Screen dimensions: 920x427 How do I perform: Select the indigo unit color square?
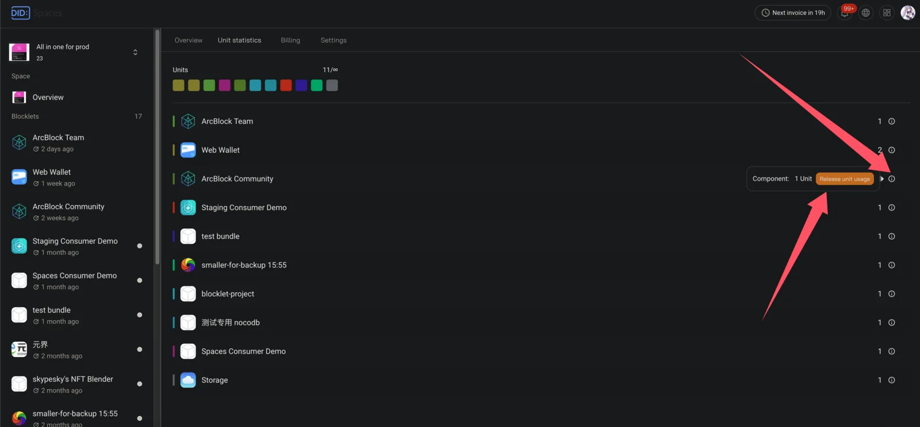coord(301,86)
